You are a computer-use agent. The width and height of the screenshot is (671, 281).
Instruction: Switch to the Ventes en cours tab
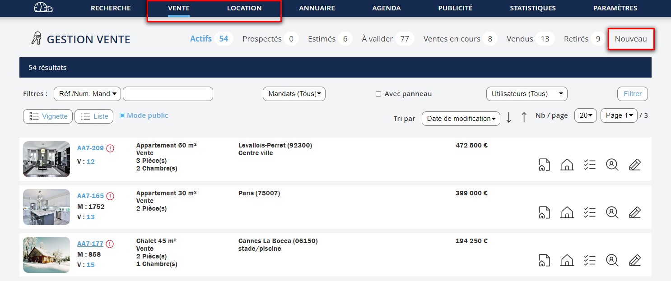pyautogui.click(x=452, y=39)
